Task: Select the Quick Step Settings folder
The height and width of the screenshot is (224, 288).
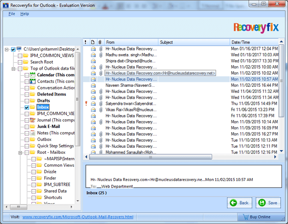Action: 55,146
